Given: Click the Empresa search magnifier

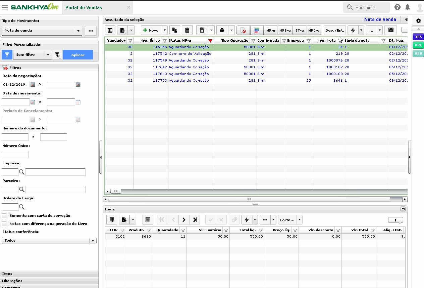Looking at the screenshot, I should coord(22,172).
